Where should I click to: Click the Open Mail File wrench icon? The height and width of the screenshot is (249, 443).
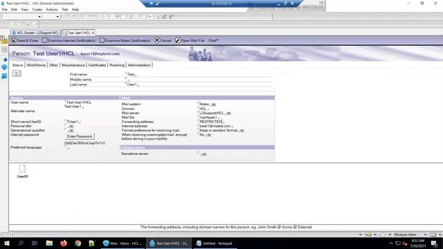[177, 40]
